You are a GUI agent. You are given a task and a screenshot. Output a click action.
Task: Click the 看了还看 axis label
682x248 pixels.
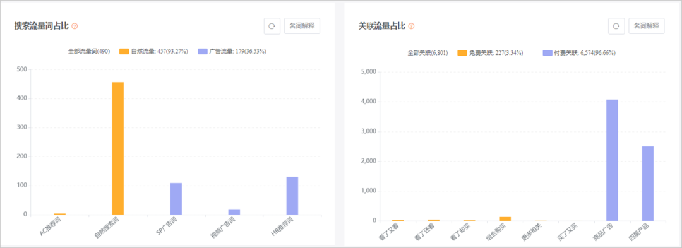click(x=424, y=232)
